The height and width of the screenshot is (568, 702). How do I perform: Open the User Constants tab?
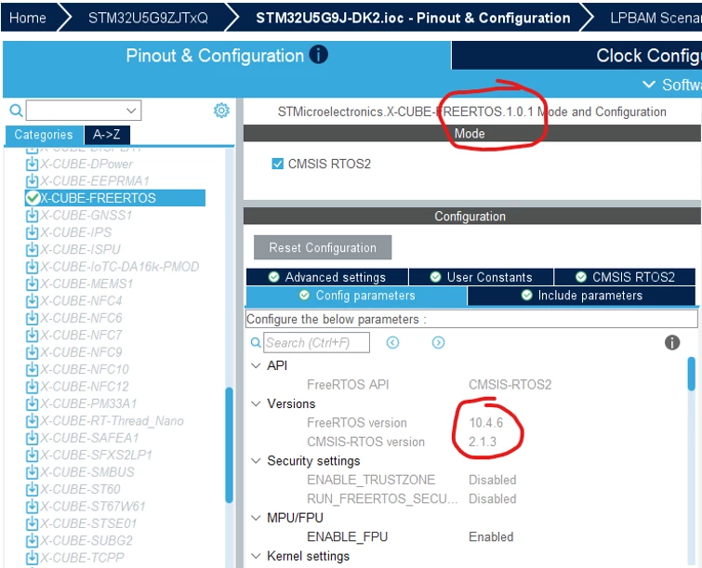[x=482, y=277]
